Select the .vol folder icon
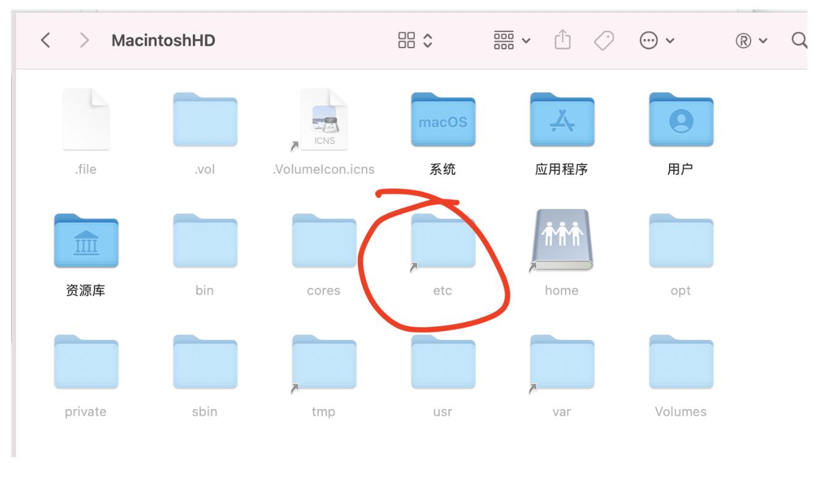This screenshot has height=477, width=826. coord(205,119)
